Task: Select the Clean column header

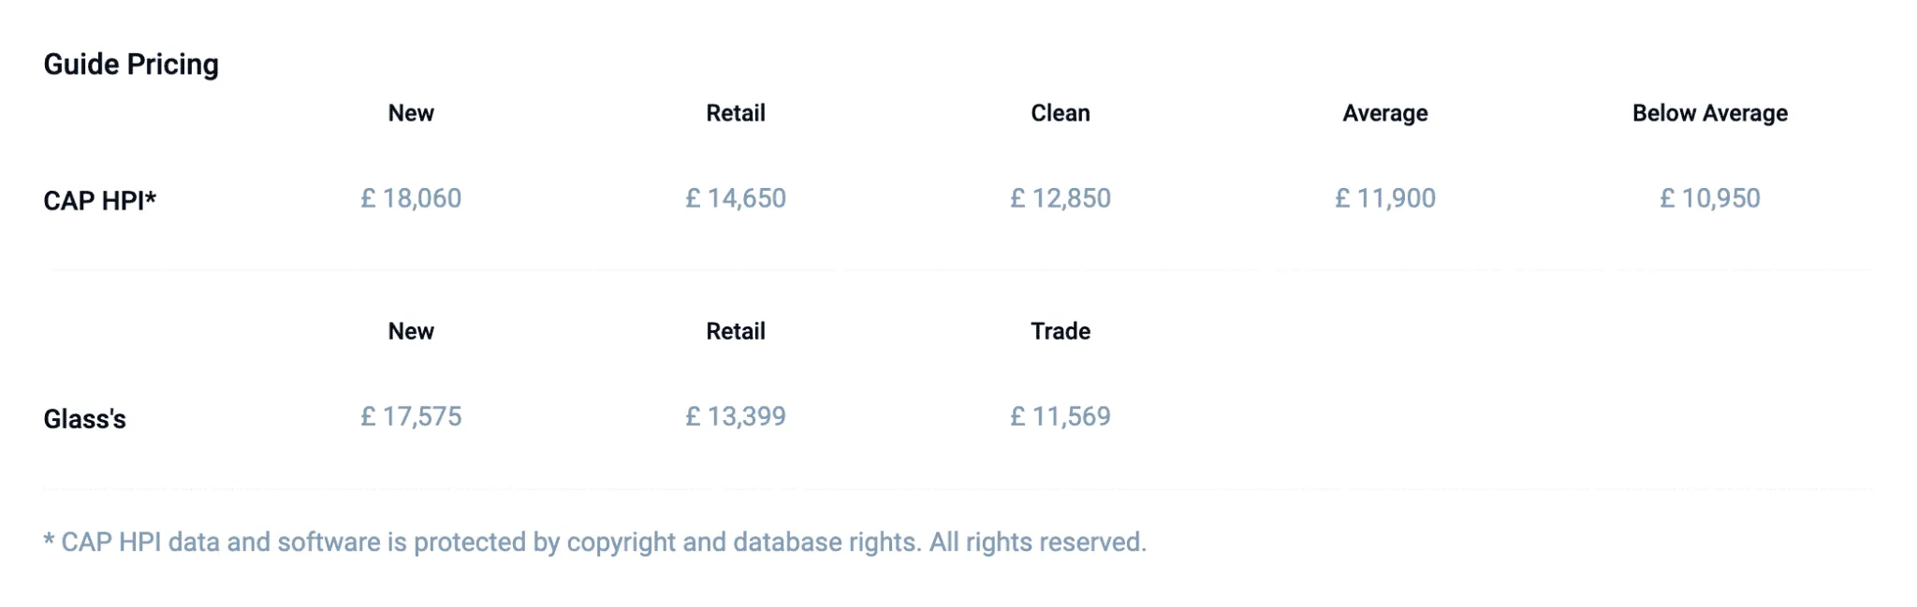Action: point(1061,113)
